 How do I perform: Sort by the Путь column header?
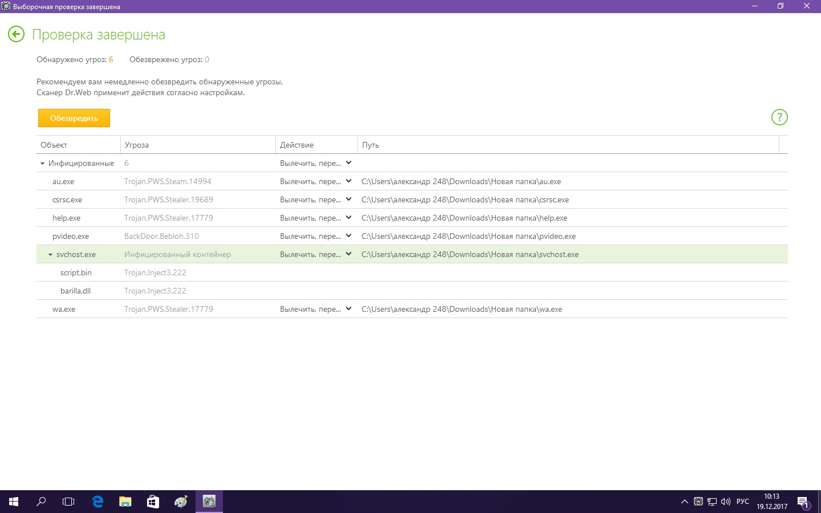tap(371, 145)
